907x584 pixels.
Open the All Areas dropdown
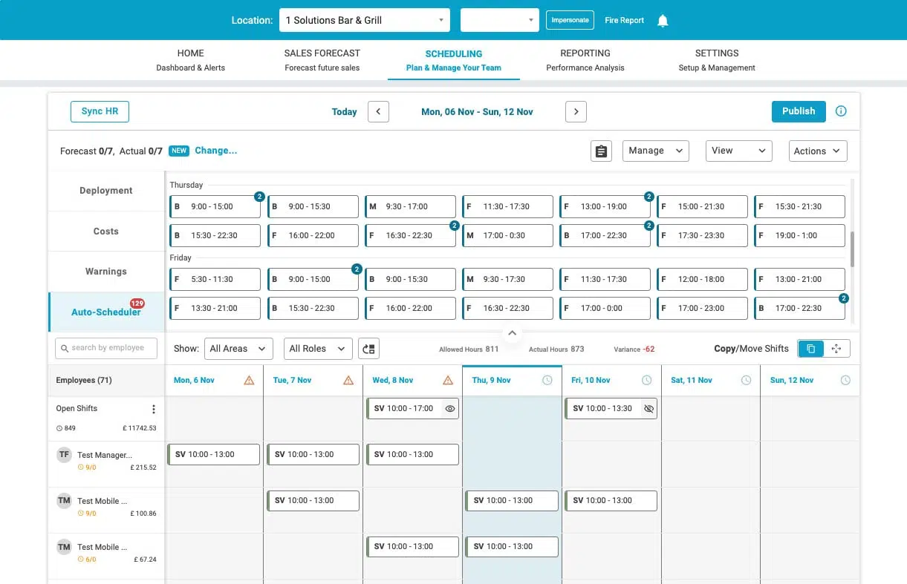click(238, 348)
